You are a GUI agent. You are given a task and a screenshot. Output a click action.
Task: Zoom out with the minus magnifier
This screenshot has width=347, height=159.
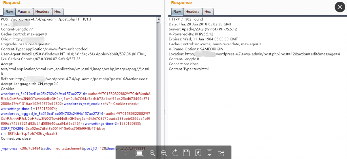(x=164, y=153)
